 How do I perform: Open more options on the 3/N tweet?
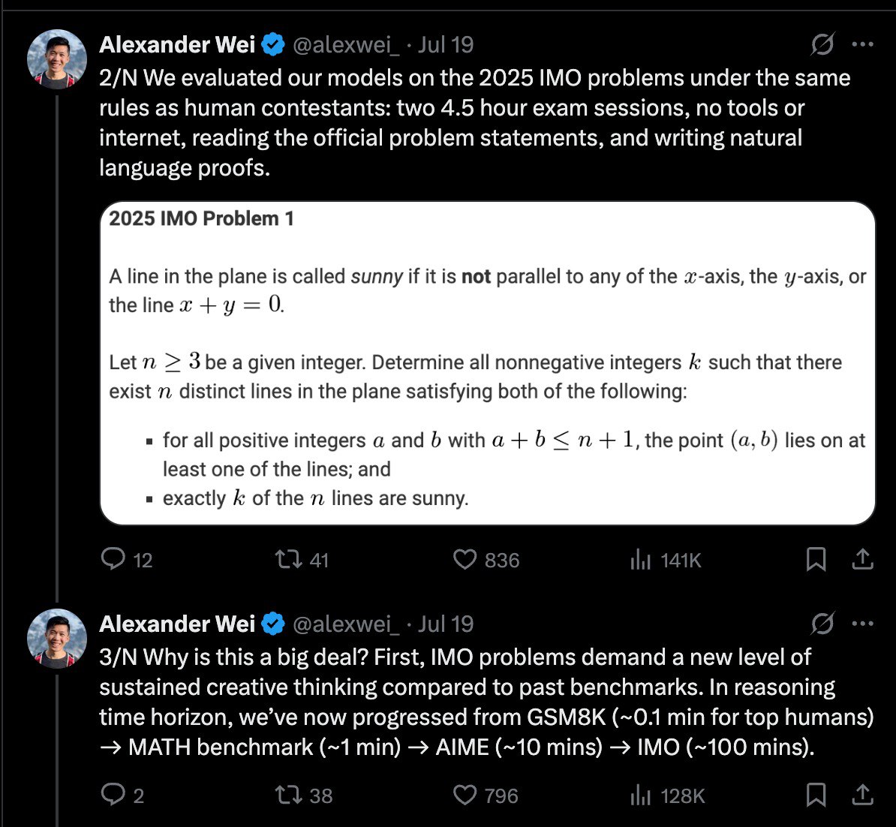[x=863, y=624]
